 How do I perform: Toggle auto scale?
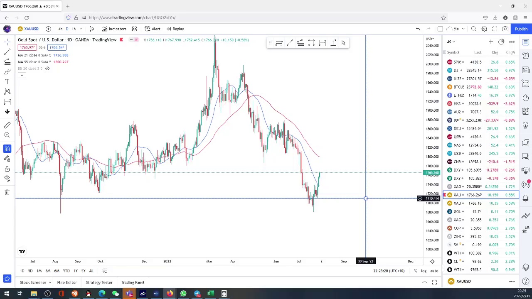434,271
